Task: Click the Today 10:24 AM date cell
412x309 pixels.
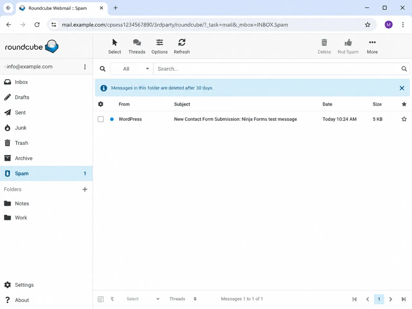Action: click(x=340, y=119)
